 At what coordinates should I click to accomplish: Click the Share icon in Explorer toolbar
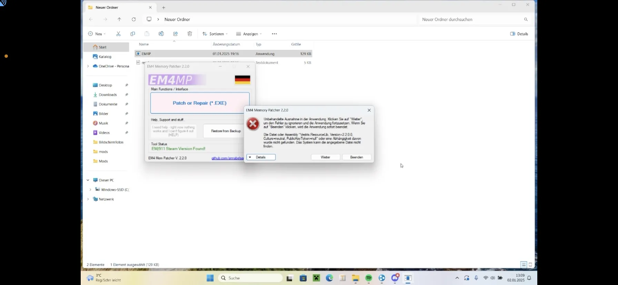(x=176, y=34)
